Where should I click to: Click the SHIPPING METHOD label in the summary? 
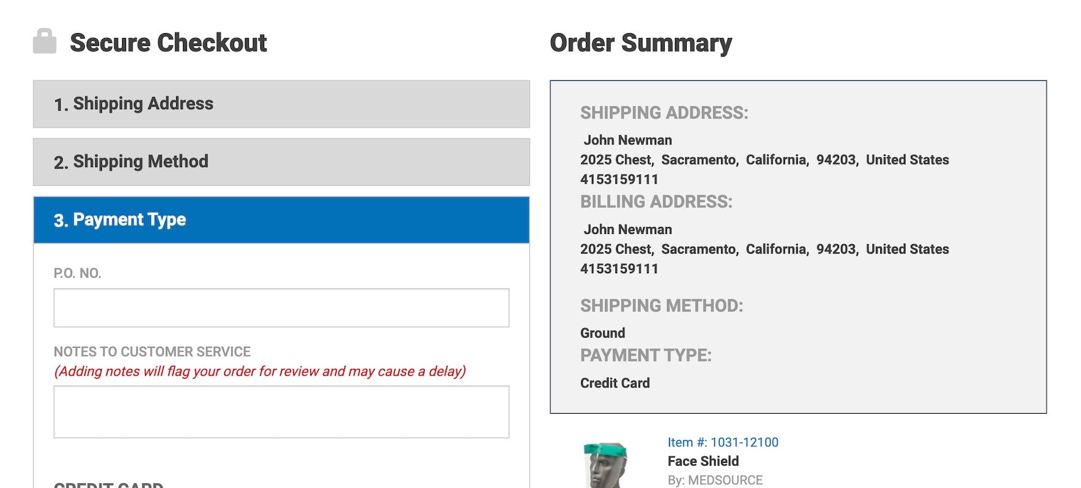pyautogui.click(x=661, y=306)
